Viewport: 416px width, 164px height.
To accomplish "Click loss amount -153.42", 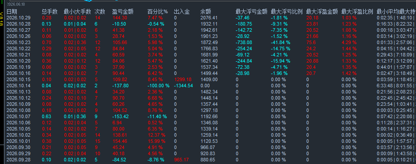I will pyautogui.click(x=120, y=116).
